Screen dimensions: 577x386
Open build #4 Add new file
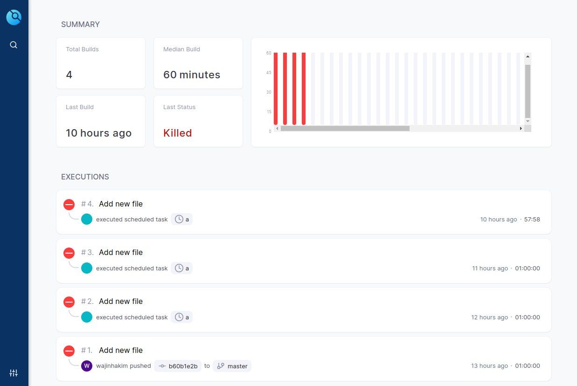click(x=121, y=204)
